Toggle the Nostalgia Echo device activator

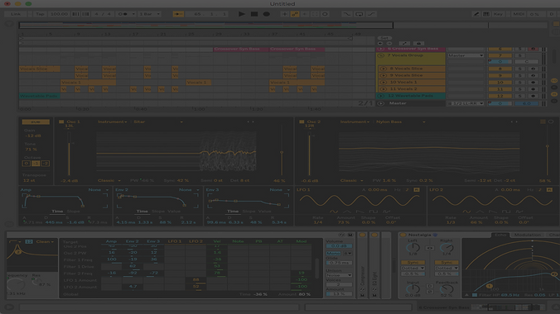pyautogui.click(x=403, y=235)
